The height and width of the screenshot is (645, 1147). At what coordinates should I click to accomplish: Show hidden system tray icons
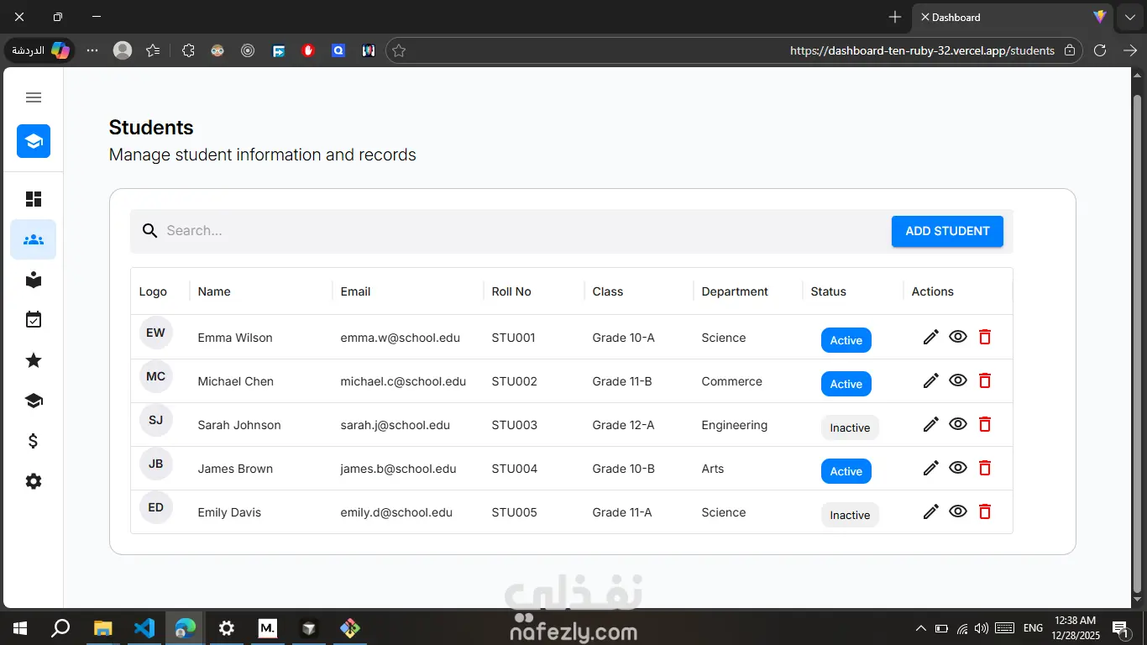pyautogui.click(x=921, y=627)
